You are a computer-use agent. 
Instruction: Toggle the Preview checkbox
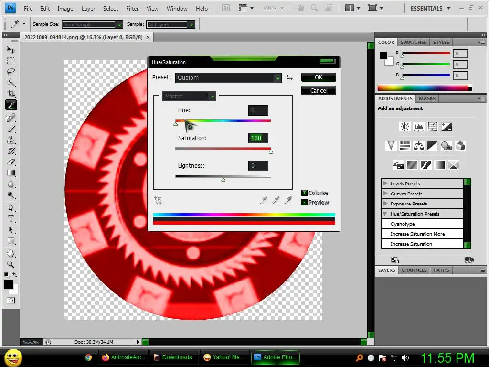click(x=304, y=203)
